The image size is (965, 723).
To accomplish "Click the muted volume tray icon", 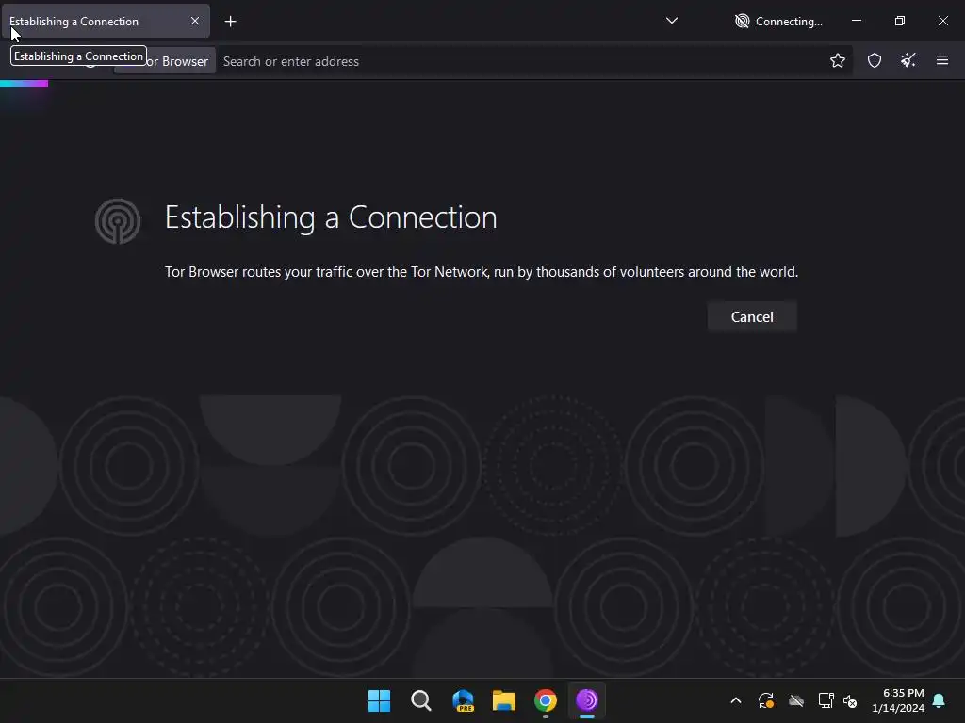I will (x=850, y=700).
